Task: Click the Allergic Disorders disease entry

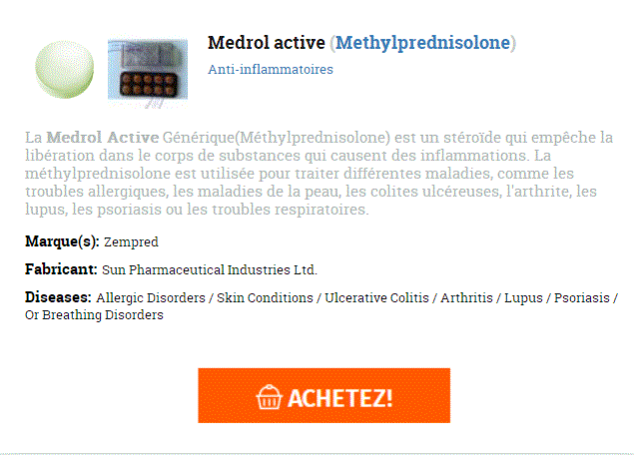Action: 151,298
